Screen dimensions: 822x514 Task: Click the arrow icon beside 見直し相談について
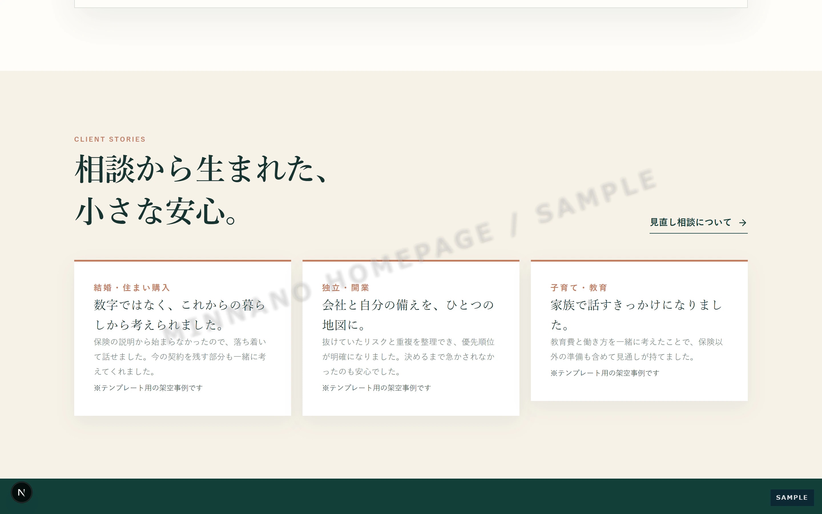tap(743, 223)
